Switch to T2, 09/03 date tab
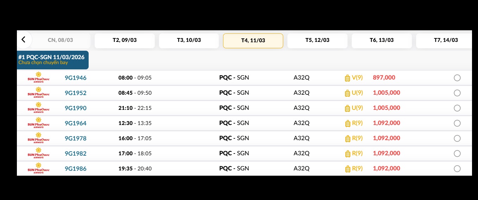478x200 pixels. (x=125, y=40)
